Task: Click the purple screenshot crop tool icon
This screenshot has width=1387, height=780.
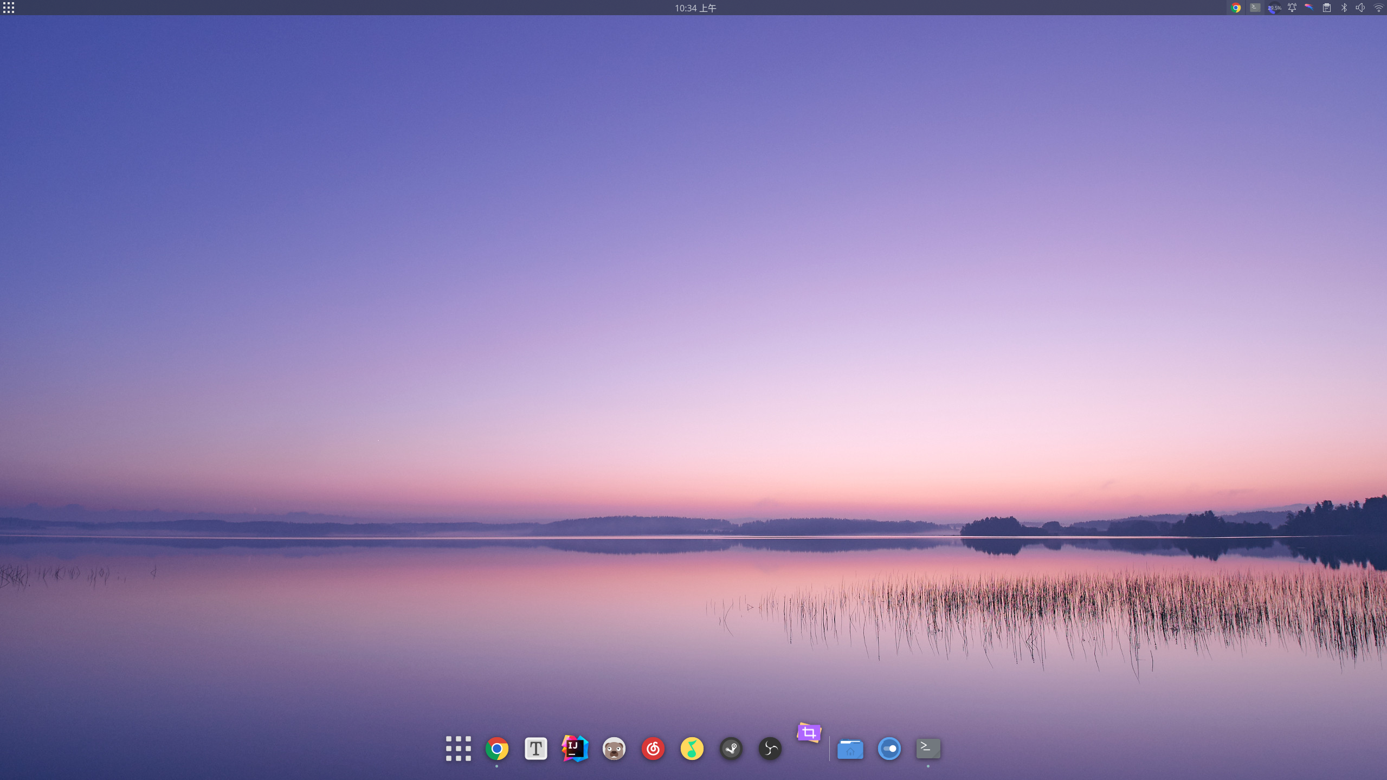Action: click(x=809, y=733)
